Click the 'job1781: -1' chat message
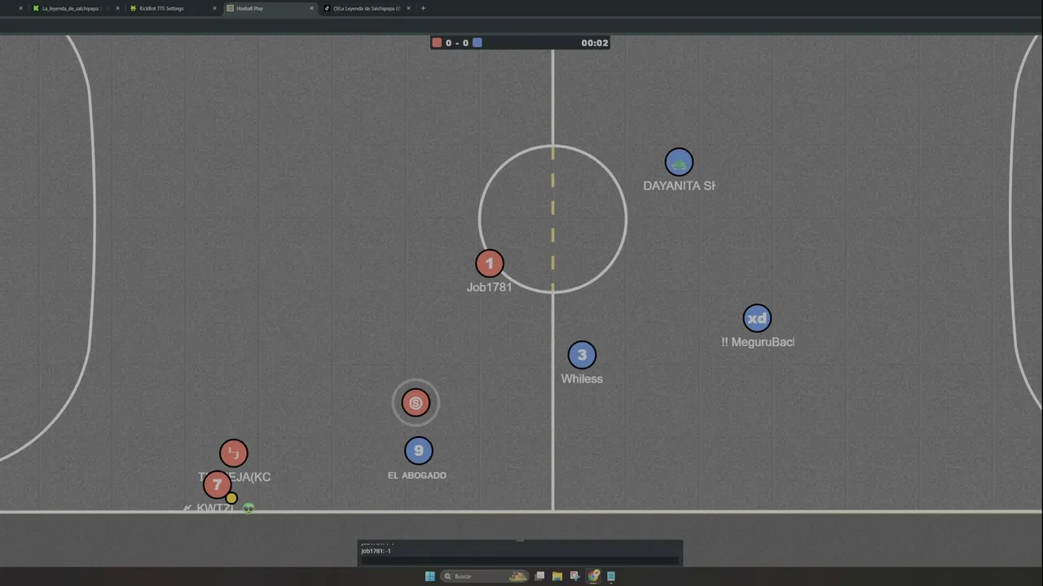This screenshot has height=586, width=1043. (376, 551)
